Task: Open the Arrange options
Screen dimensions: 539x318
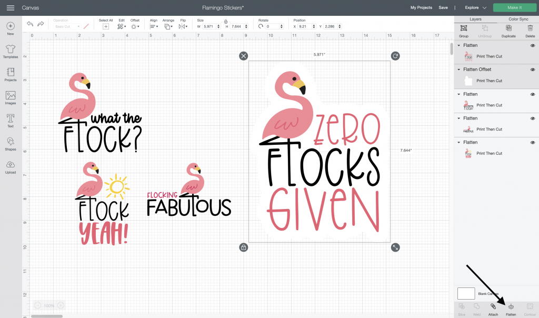Action: click(x=168, y=26)
